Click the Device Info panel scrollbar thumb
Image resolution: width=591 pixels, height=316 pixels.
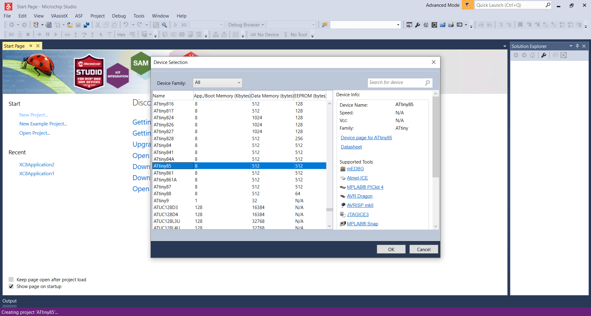(x=436, y=137)
